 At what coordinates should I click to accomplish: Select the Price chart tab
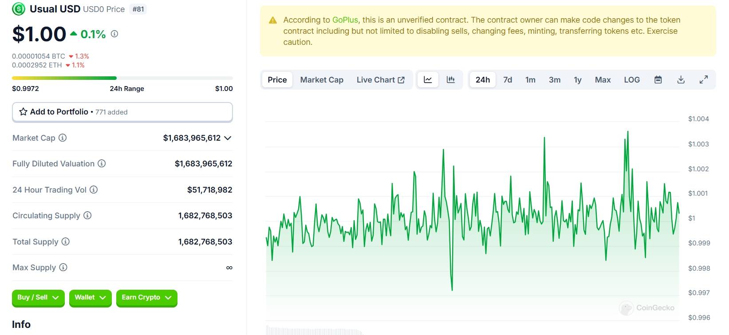(x=277, y=80)
